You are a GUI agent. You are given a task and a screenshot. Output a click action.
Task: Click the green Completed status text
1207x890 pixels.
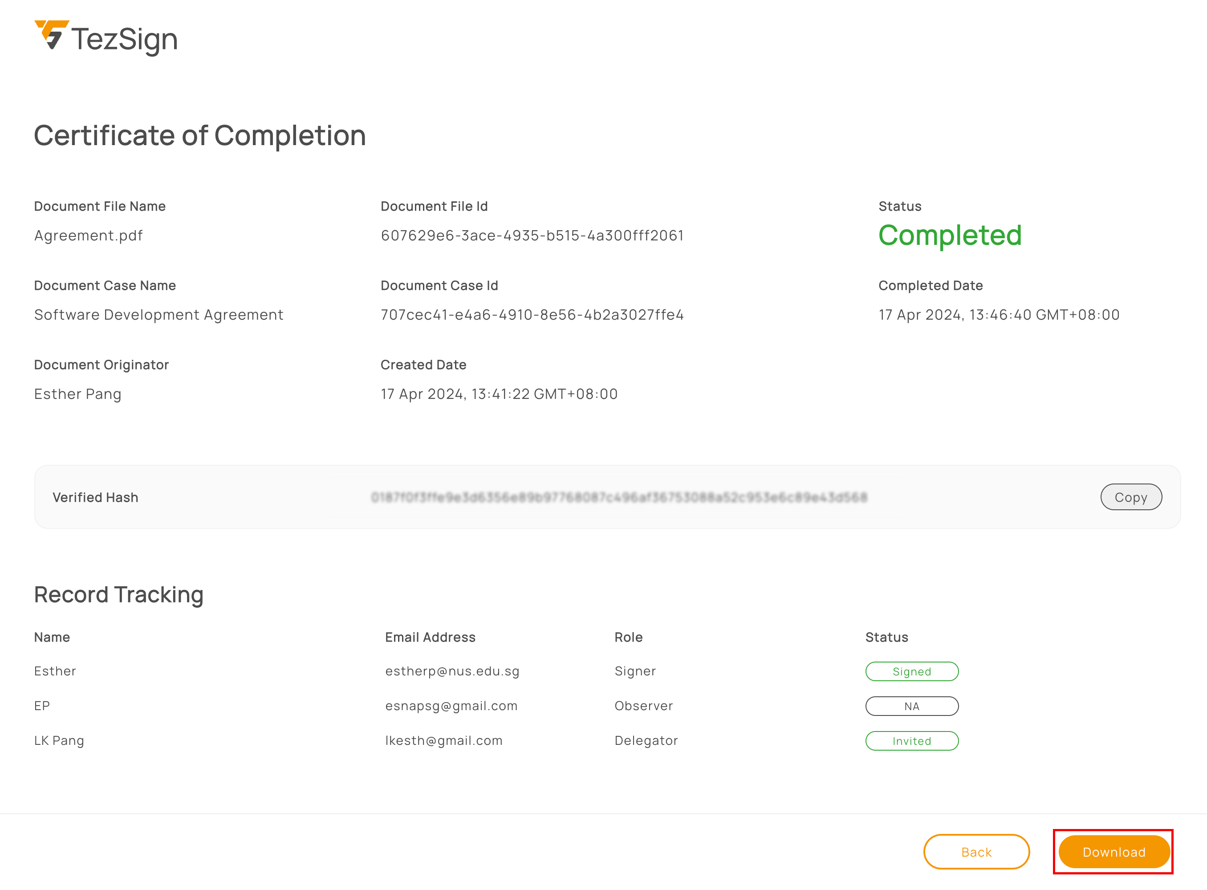pos(950,236)
